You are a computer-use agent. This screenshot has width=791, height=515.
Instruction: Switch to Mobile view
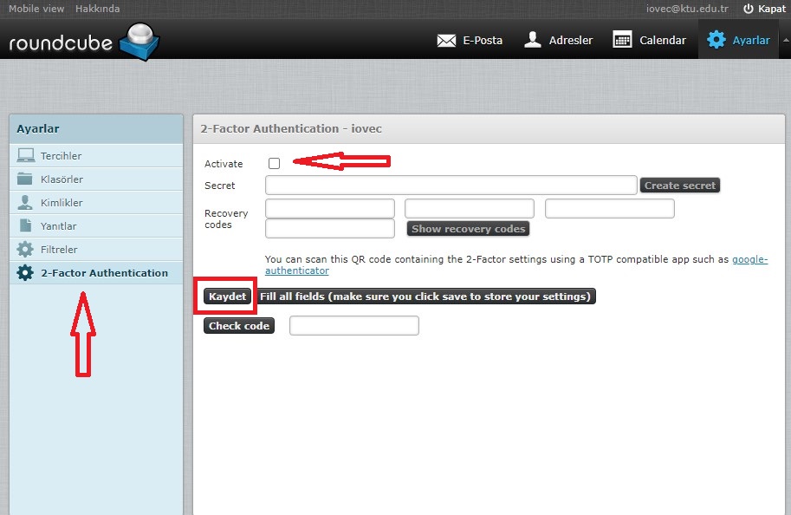36,9
